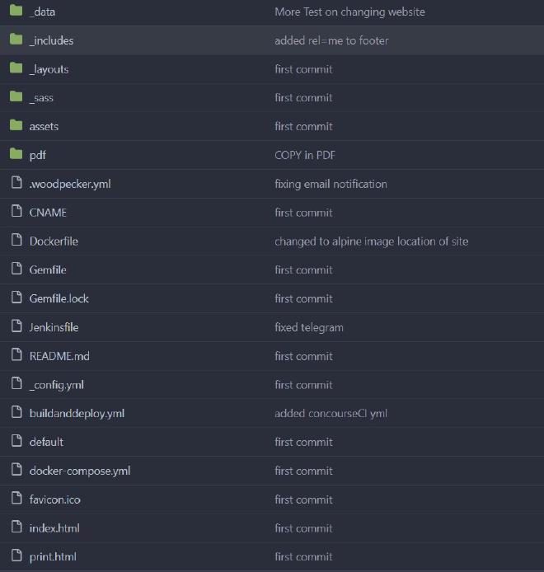The width and height of the screenshot is (544, 572).
Task: Click the favicon.ico file icon
Action: [x=16, y=499]
